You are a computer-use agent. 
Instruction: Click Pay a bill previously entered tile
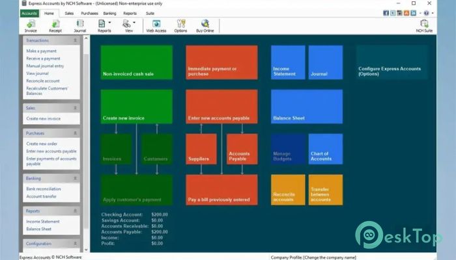(x=221, y=190)
